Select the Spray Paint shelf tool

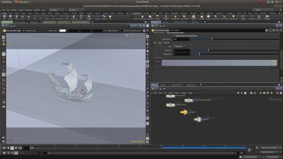point(74,17)
